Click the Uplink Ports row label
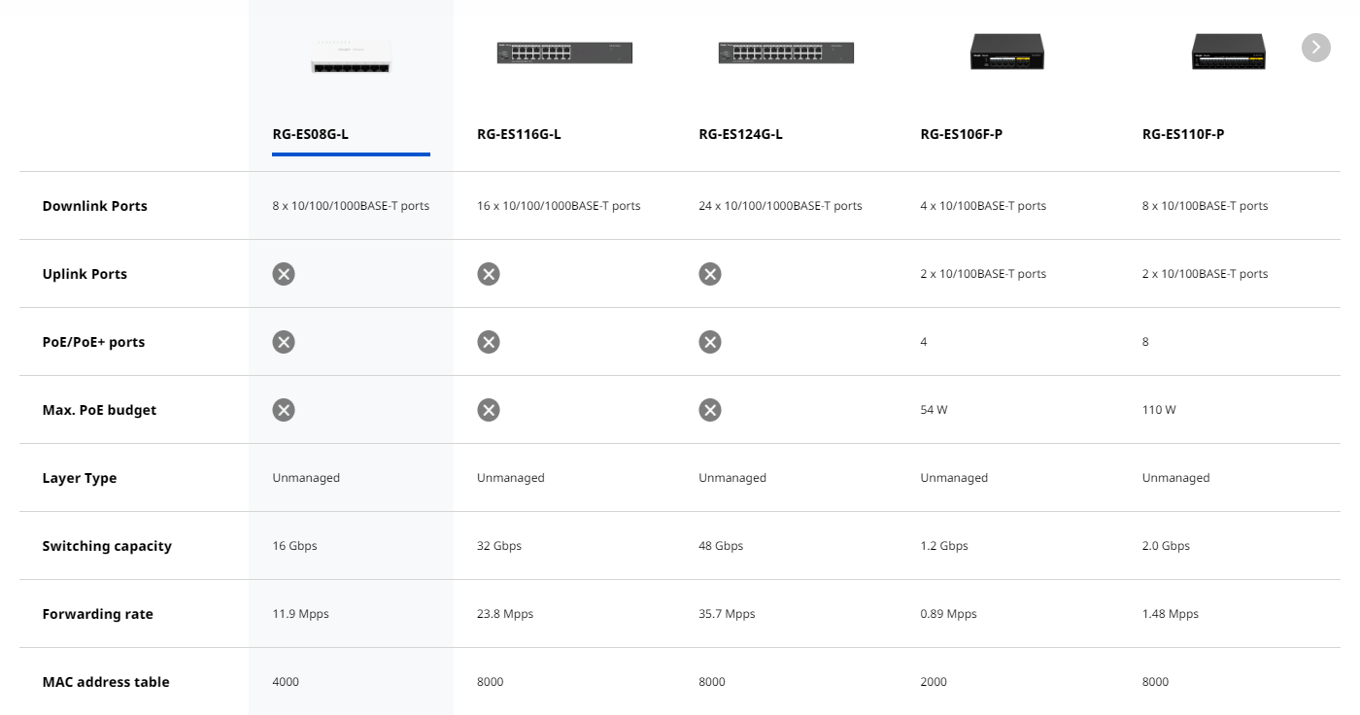Screen dimensions: 1360x715 click(x=85, y=274)
